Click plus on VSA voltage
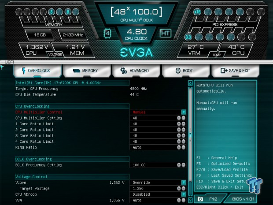This screenshot has width=273, height=205. (x=179, y=200)
